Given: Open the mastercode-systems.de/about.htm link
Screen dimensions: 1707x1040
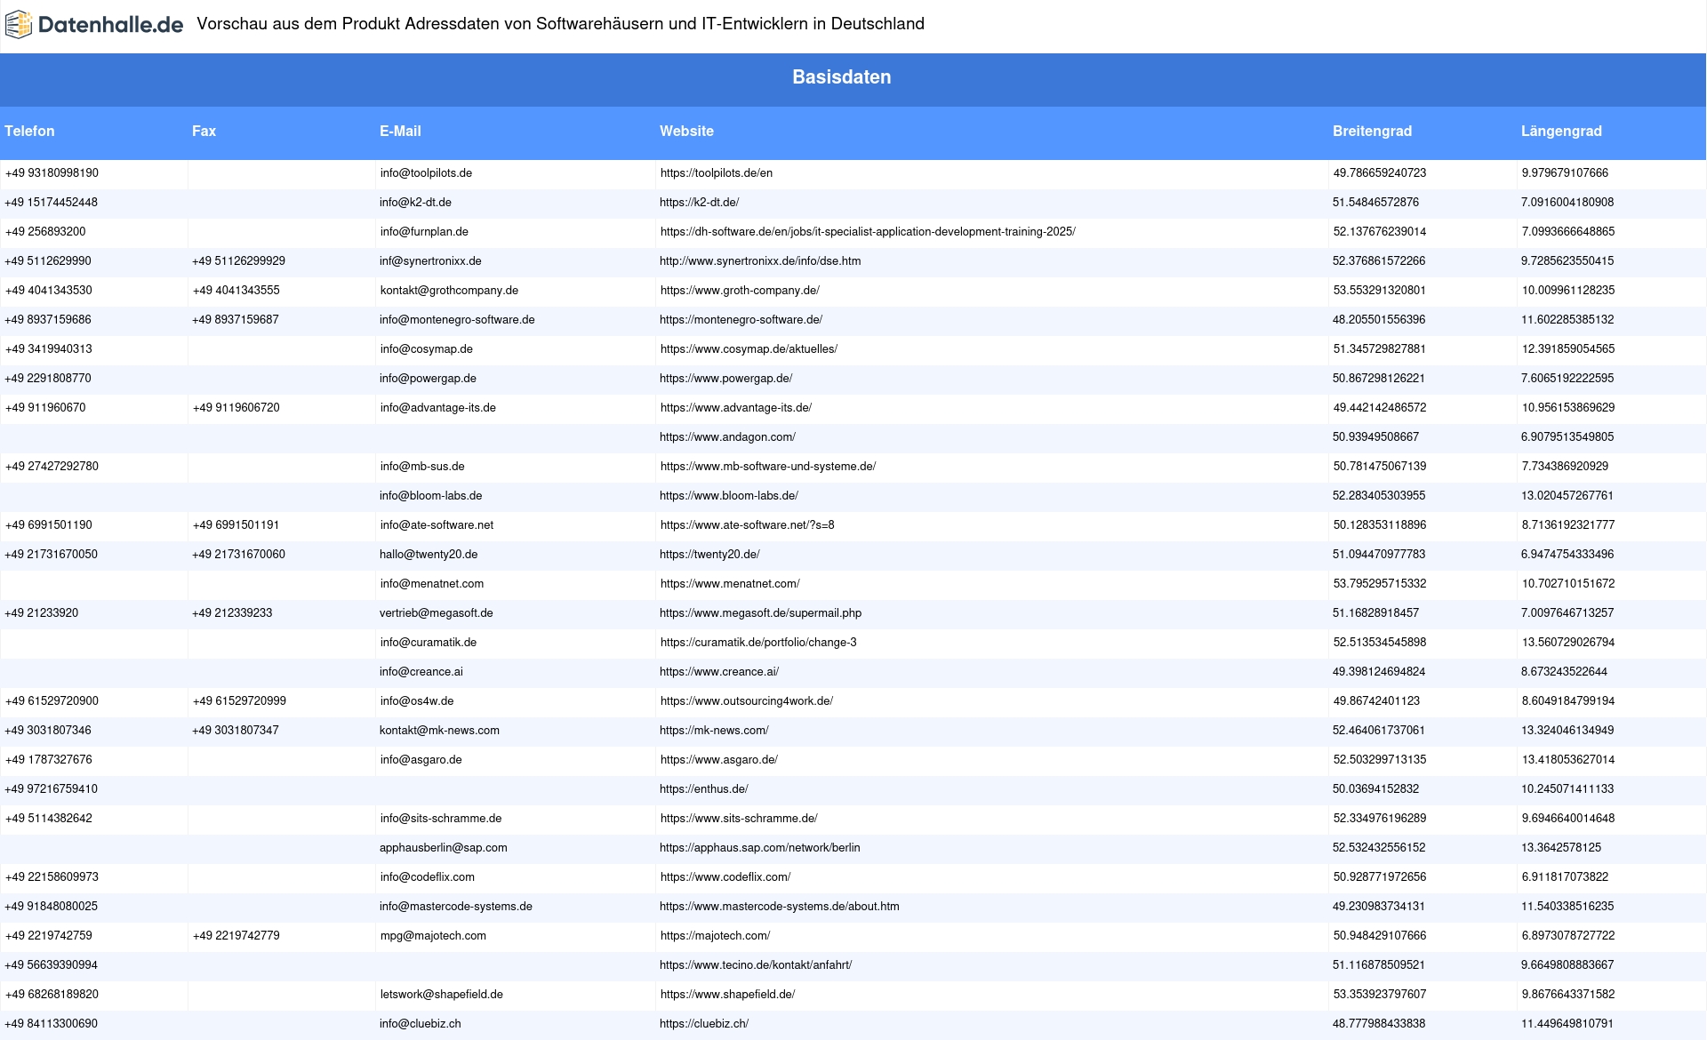Looking at the screenshot, I should click(x=780, y=907).
